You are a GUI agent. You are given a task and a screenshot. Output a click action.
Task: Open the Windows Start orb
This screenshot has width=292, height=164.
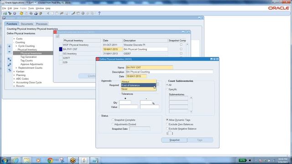(5, 160)
